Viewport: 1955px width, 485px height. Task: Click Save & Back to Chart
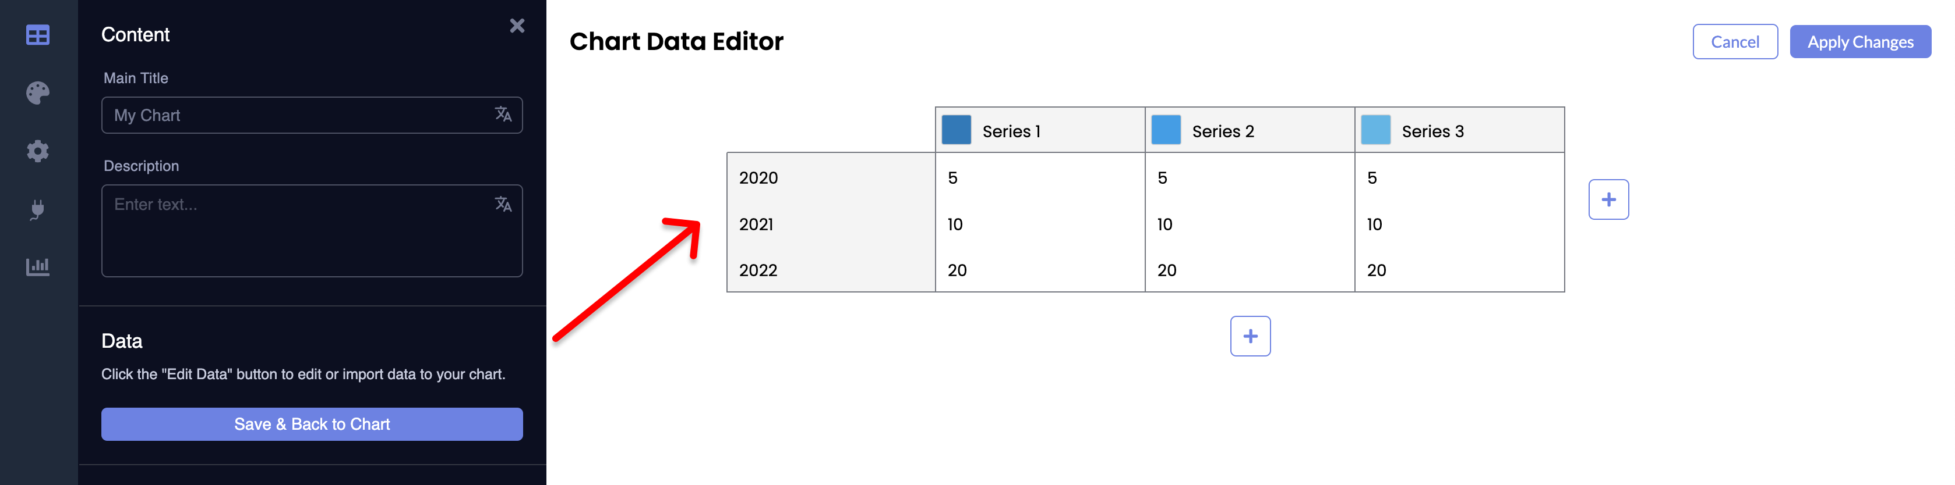pos(312,425)
